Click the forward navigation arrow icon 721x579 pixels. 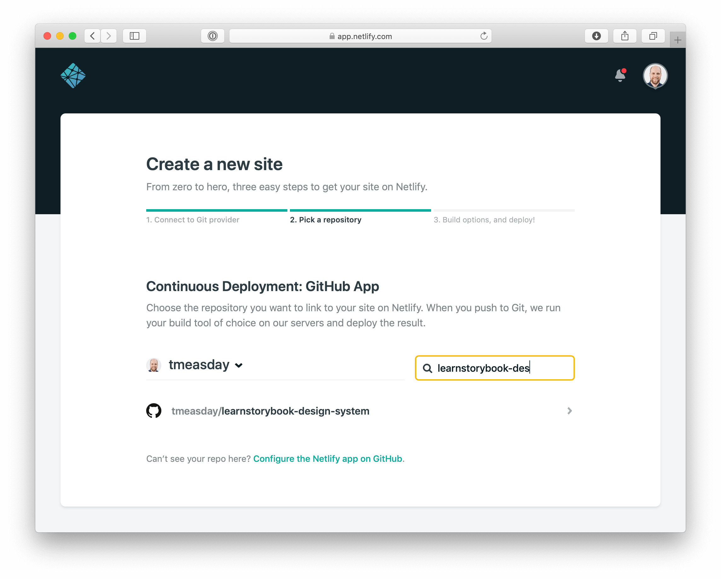click(108, 36)
